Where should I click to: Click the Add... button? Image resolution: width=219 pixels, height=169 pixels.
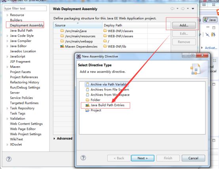coord(184,25)
